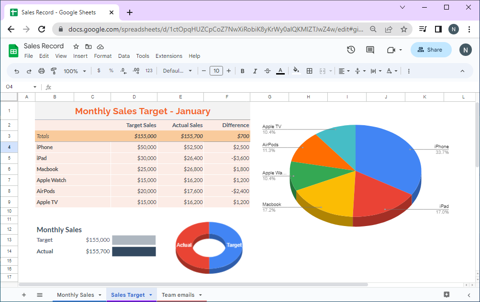This screenshot has width=480, height=302.
Task: Open version history clock icon
Action: click(x=351, y=50)
